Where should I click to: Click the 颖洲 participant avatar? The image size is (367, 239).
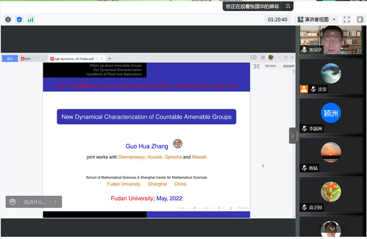pos(331,114)
